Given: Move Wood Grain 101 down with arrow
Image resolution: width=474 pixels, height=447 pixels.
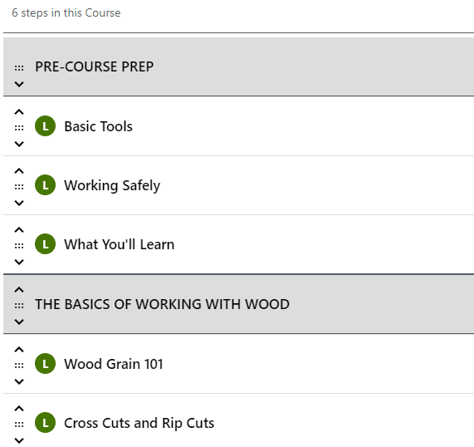Looking at the screenshot, I should (19, 381).
